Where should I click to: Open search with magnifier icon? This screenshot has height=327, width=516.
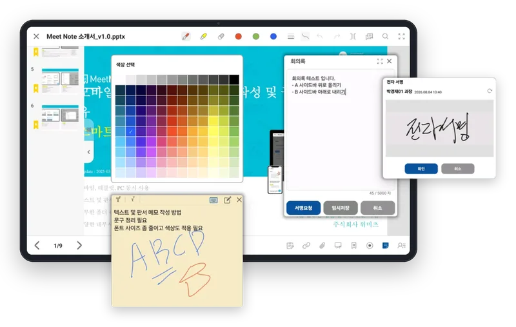tap(385, 36)
